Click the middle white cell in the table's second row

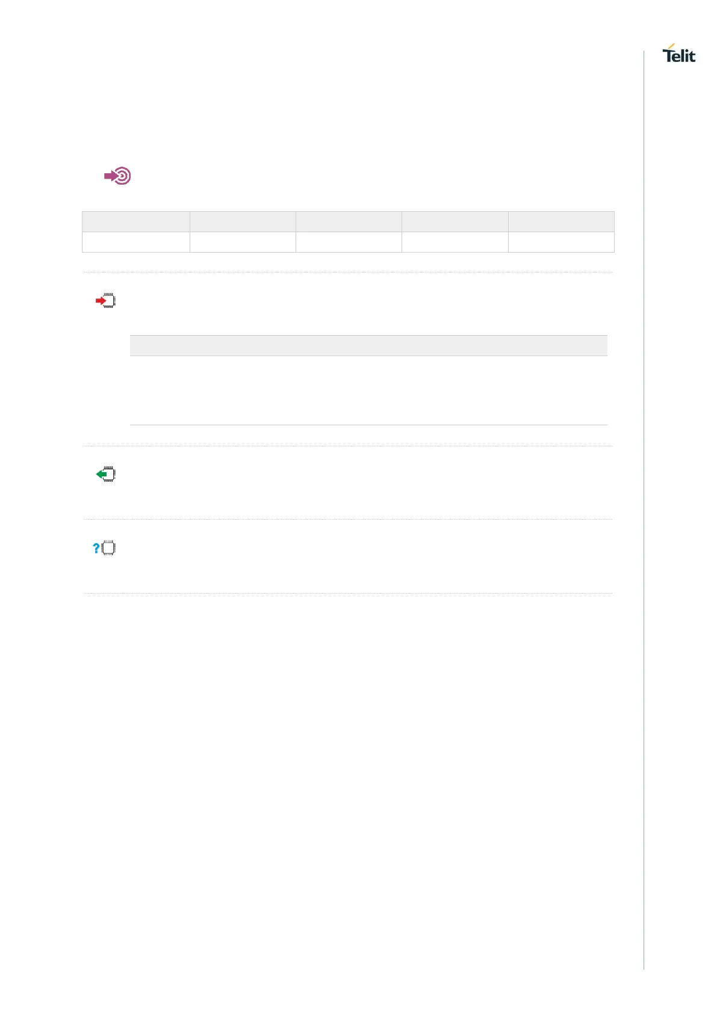[x=349, y=242]
